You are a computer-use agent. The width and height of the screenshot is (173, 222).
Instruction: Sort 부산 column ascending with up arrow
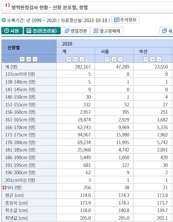(146, 59)
